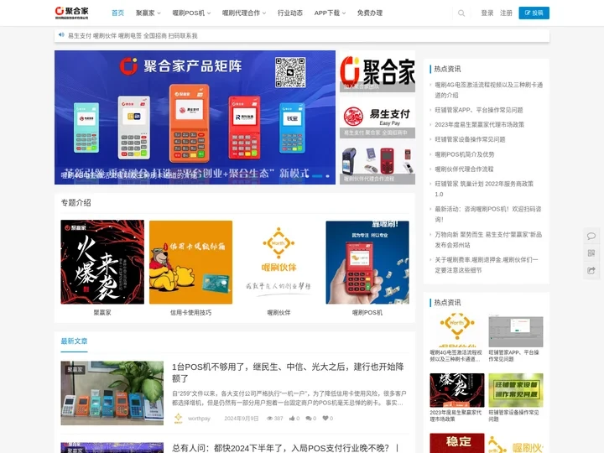Open first article thumbnail with POS machines
Screen dimensions: 604x453
pyautogui.click(x=112, y=393)
